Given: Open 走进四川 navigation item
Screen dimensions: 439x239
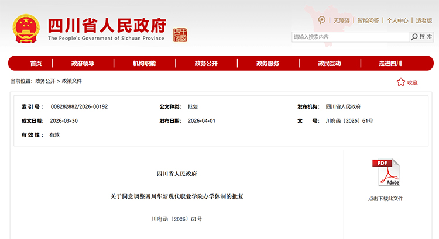Looking at the screenshot, I should click(x=390, y=64).
